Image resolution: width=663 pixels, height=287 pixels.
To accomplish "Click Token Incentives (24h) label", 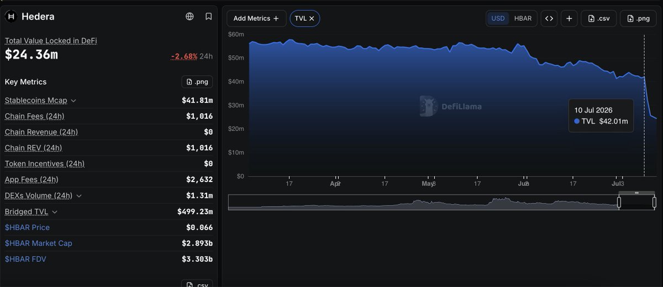I will coord(45,164).
